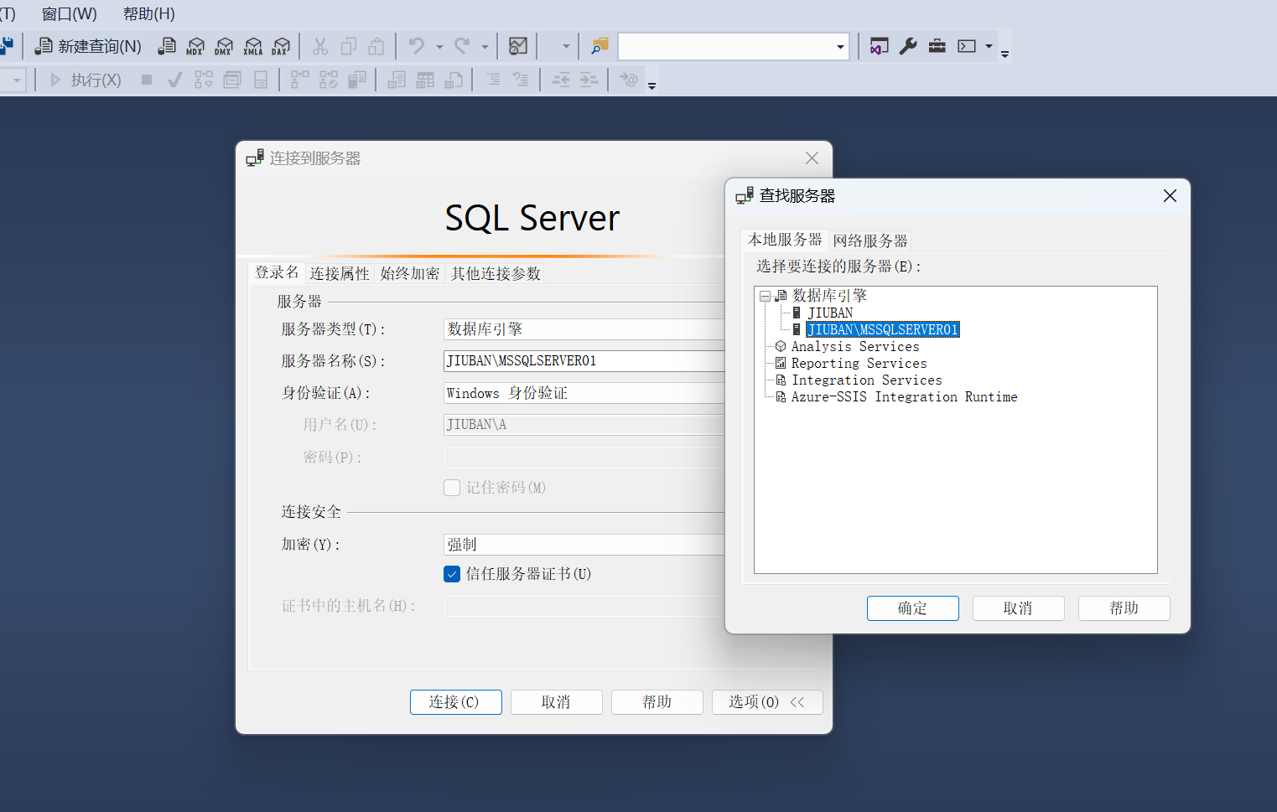Click the 连接(C) button
This screenshot has width=1277, height=812.
click(x=456, y=702)
